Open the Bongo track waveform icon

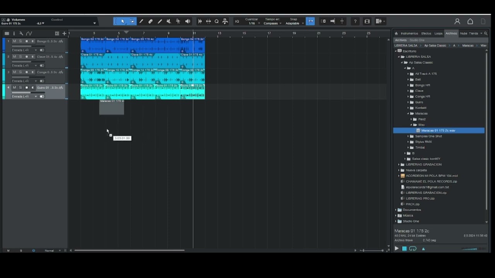click(61, 41)
